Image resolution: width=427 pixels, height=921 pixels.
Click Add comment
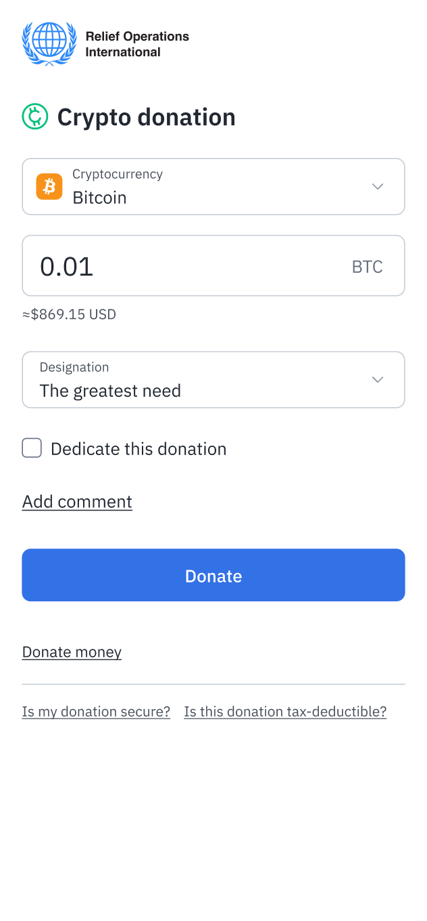76,501
